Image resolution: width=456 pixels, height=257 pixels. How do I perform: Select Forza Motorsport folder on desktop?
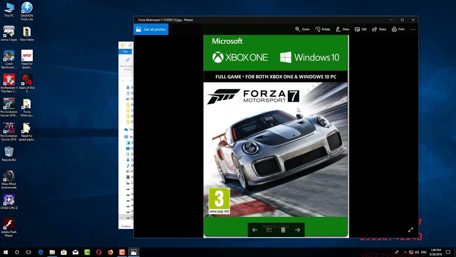point(27,108)
